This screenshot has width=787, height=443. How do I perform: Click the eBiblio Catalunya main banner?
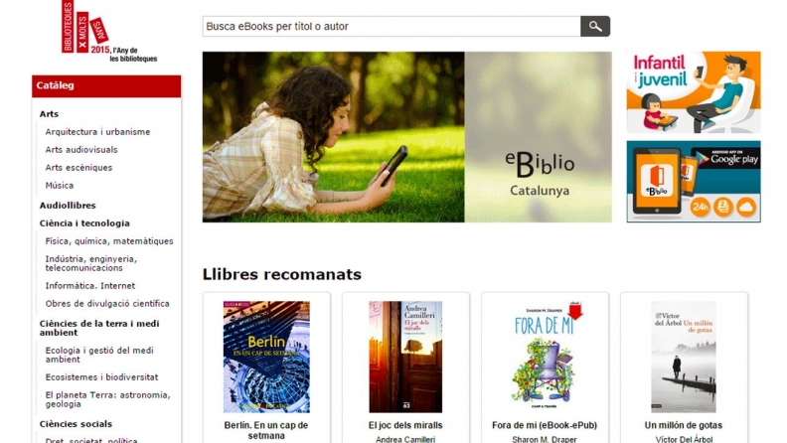(x=407, y=137)
